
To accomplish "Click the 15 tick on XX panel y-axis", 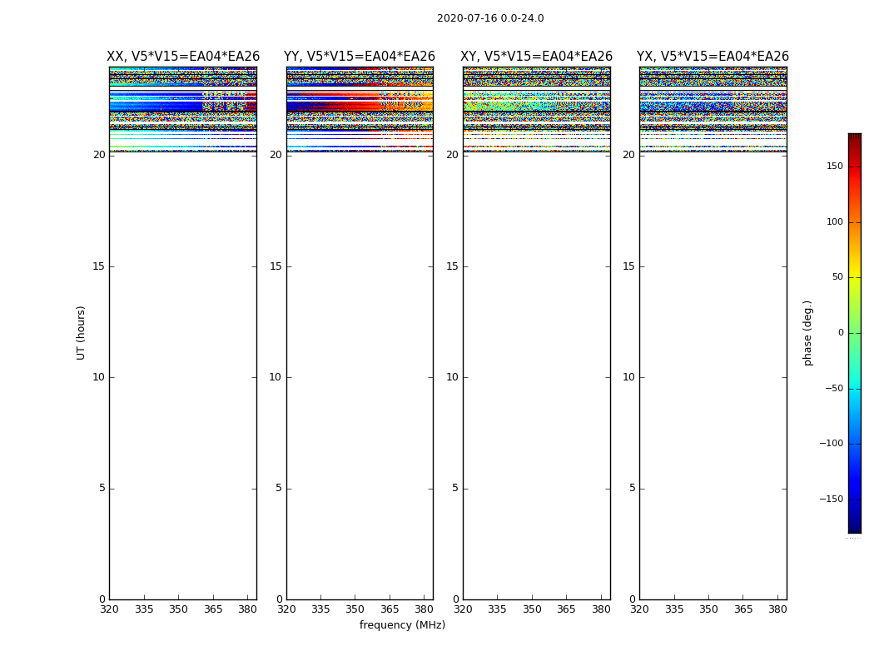I will [99, 266].
